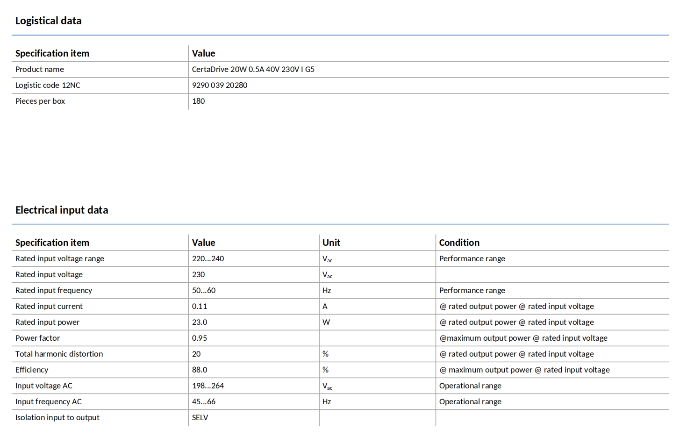Click the SELV isolation value

(x=200, y=417)
